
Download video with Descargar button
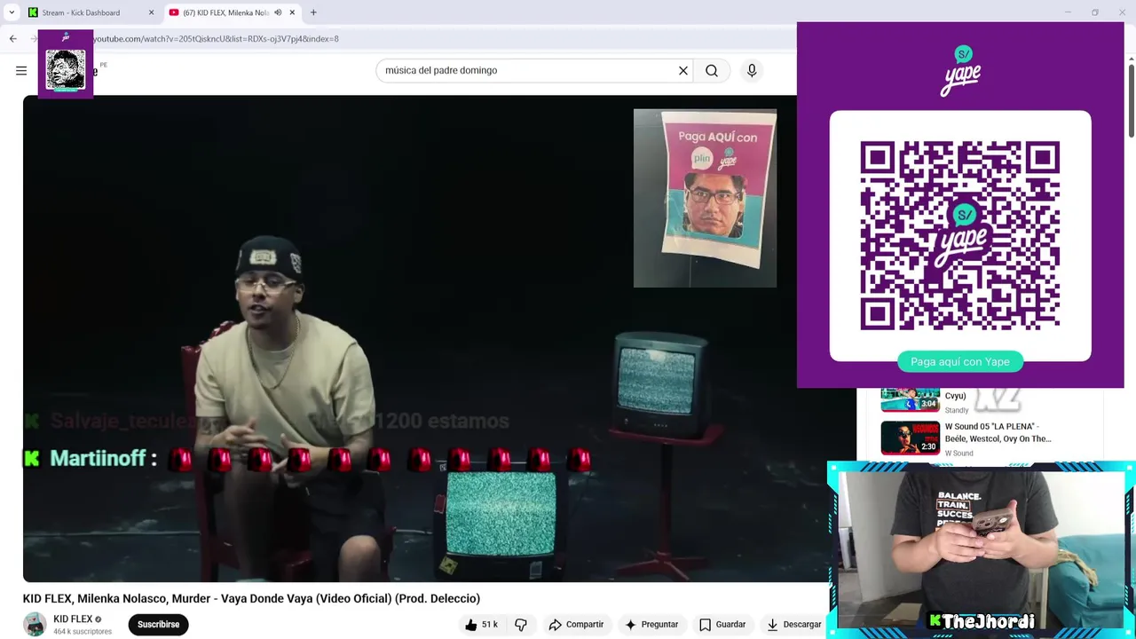tap(794, 625)
